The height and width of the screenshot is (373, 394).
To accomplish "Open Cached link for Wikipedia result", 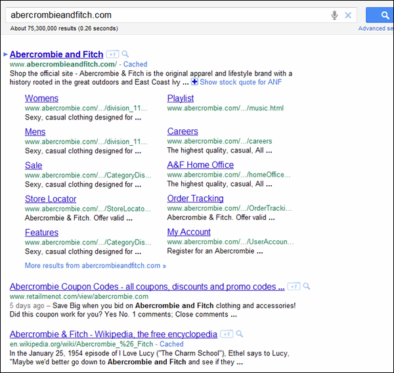I will (x=171, y=344).
